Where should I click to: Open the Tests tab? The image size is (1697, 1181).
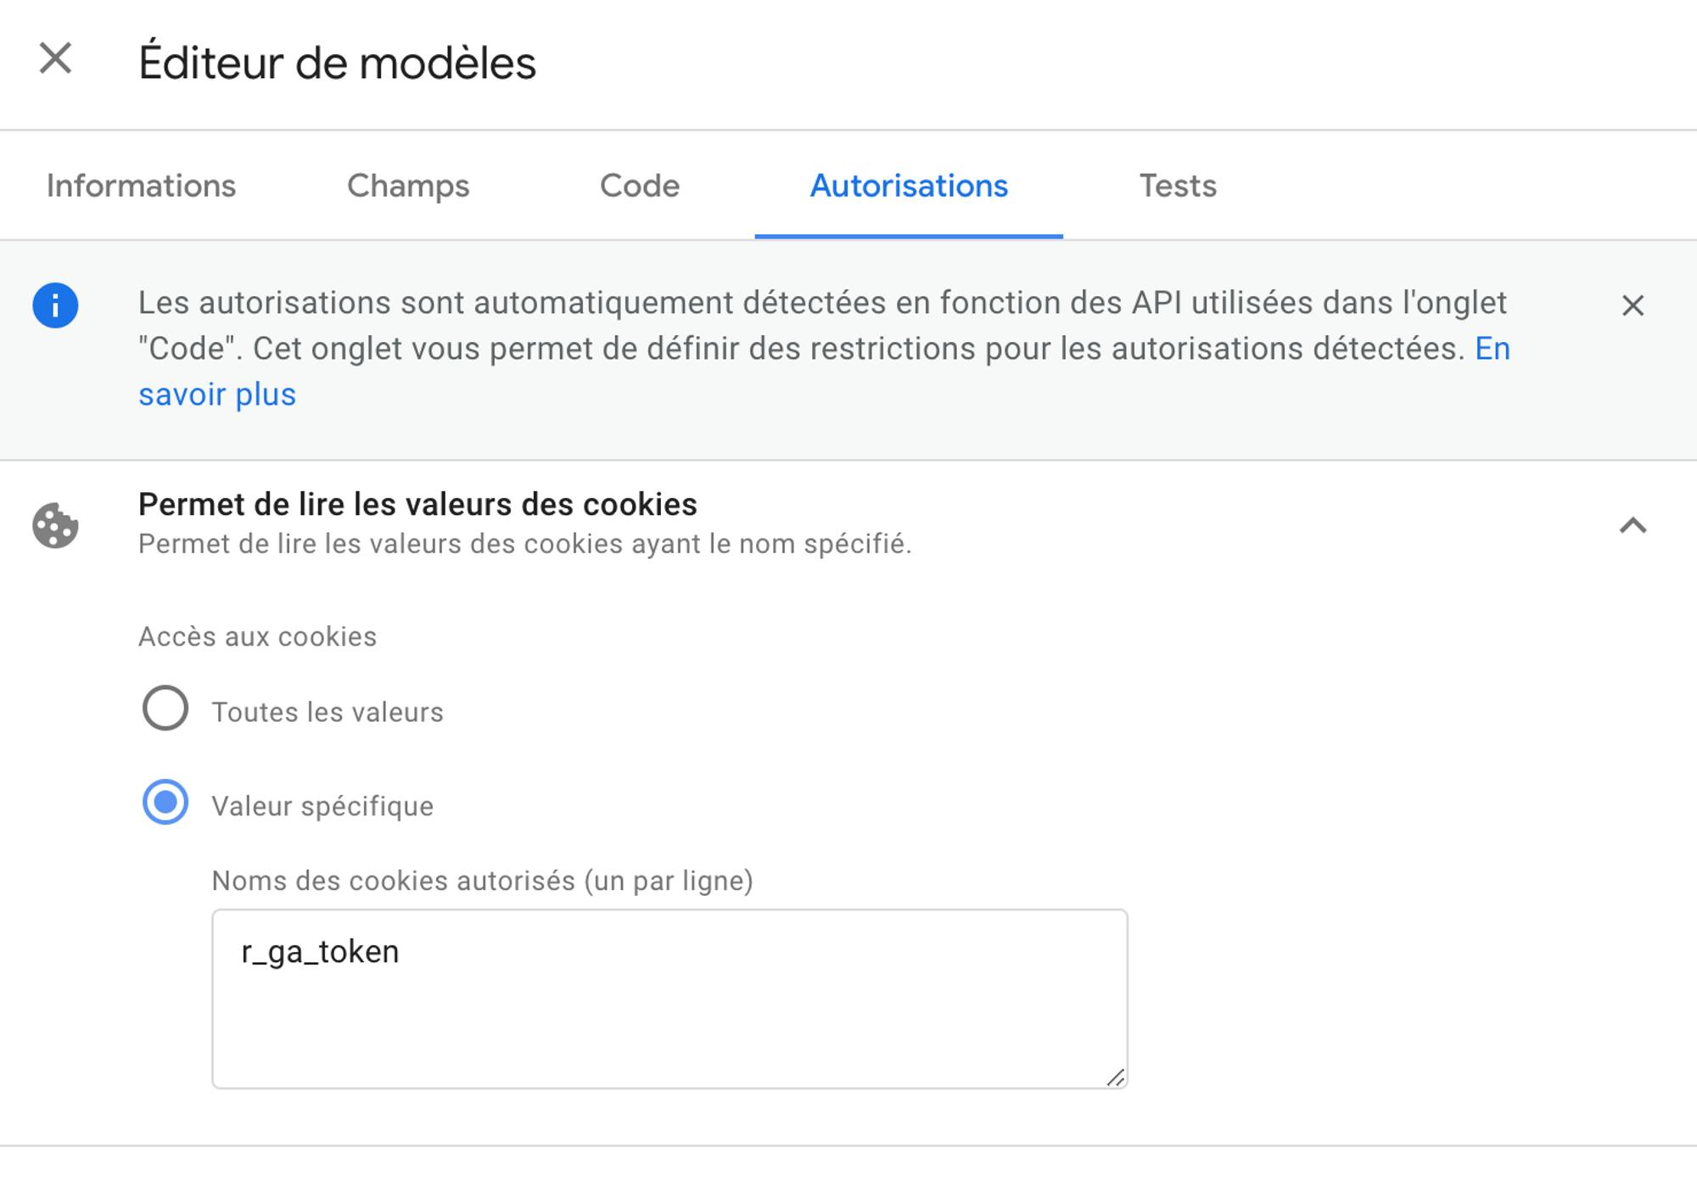point(1178,186)
